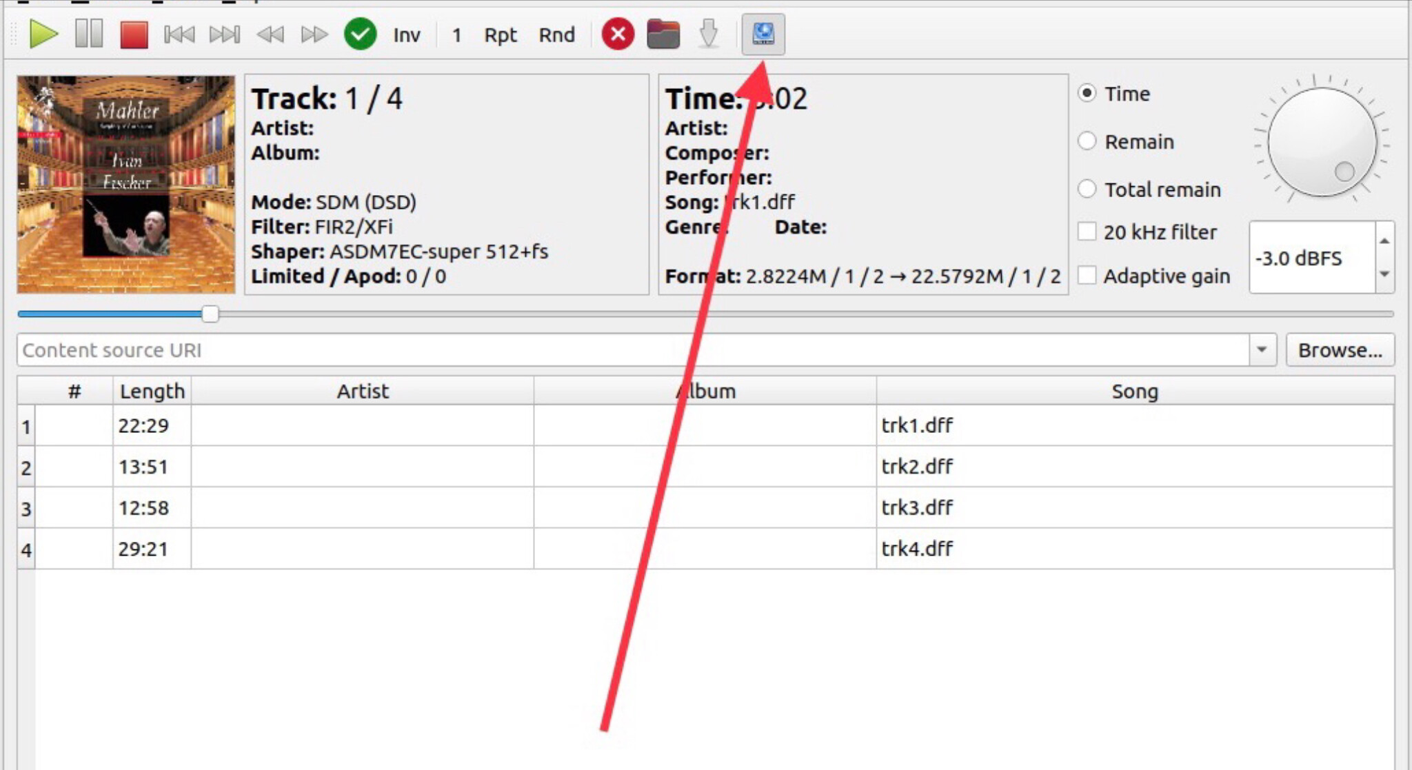Open the folder icon in toolbar

pyautogui.click(x=663, y=34)
